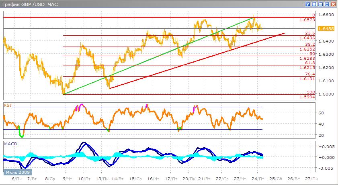This screenshot has width=338, height=185.
Task: Close the chart with red X
Action: [333, 4]
